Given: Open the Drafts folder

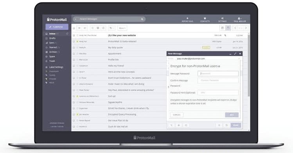Looking at the screenshot, I should pos(52,38).
